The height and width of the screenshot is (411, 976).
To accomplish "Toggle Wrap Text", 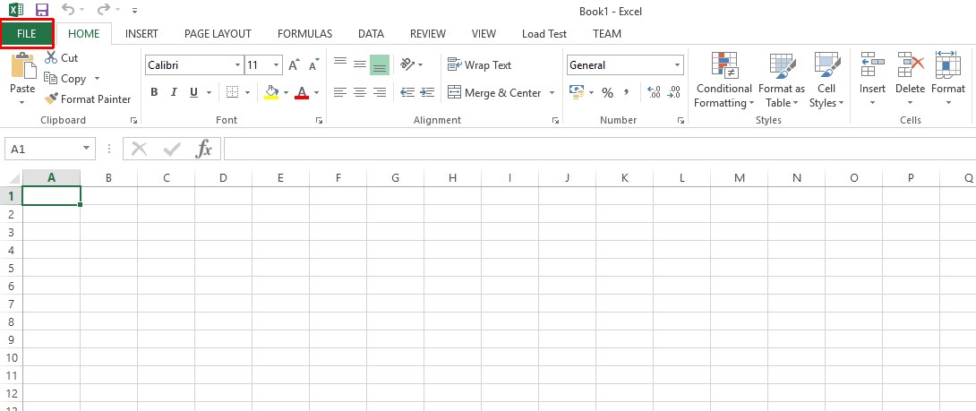I will pos(479,64).
